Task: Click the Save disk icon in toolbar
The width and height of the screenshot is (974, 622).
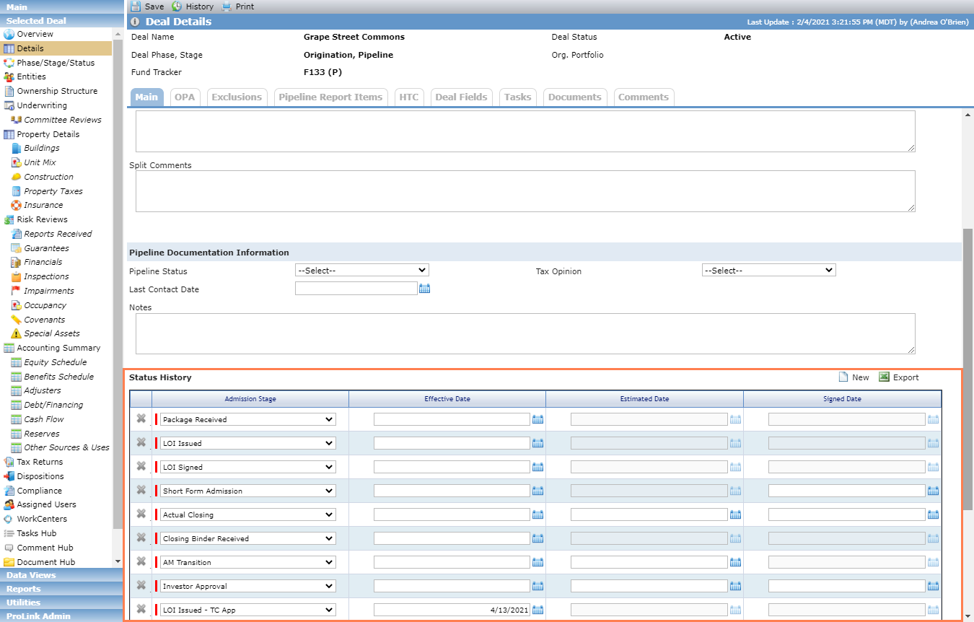Action: 136,6
